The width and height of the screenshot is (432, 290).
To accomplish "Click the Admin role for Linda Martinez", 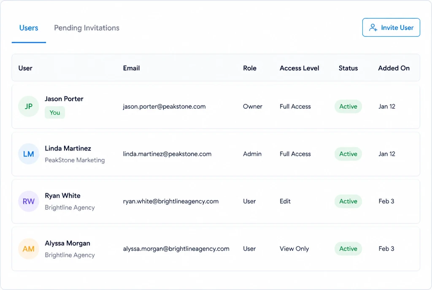I will coord(252,154).
